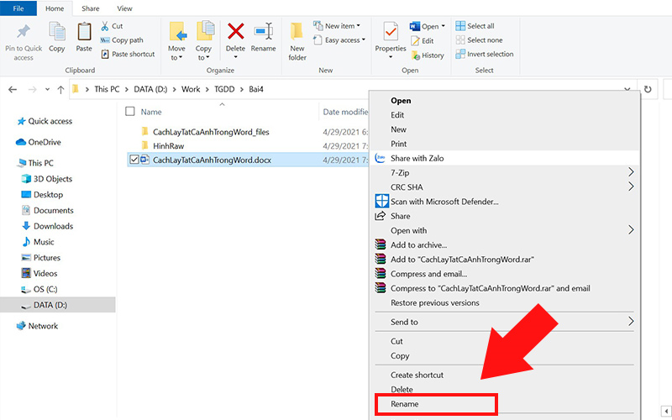Open Documents in the sidebar
The image size is (672, 420).
[47, 211]
